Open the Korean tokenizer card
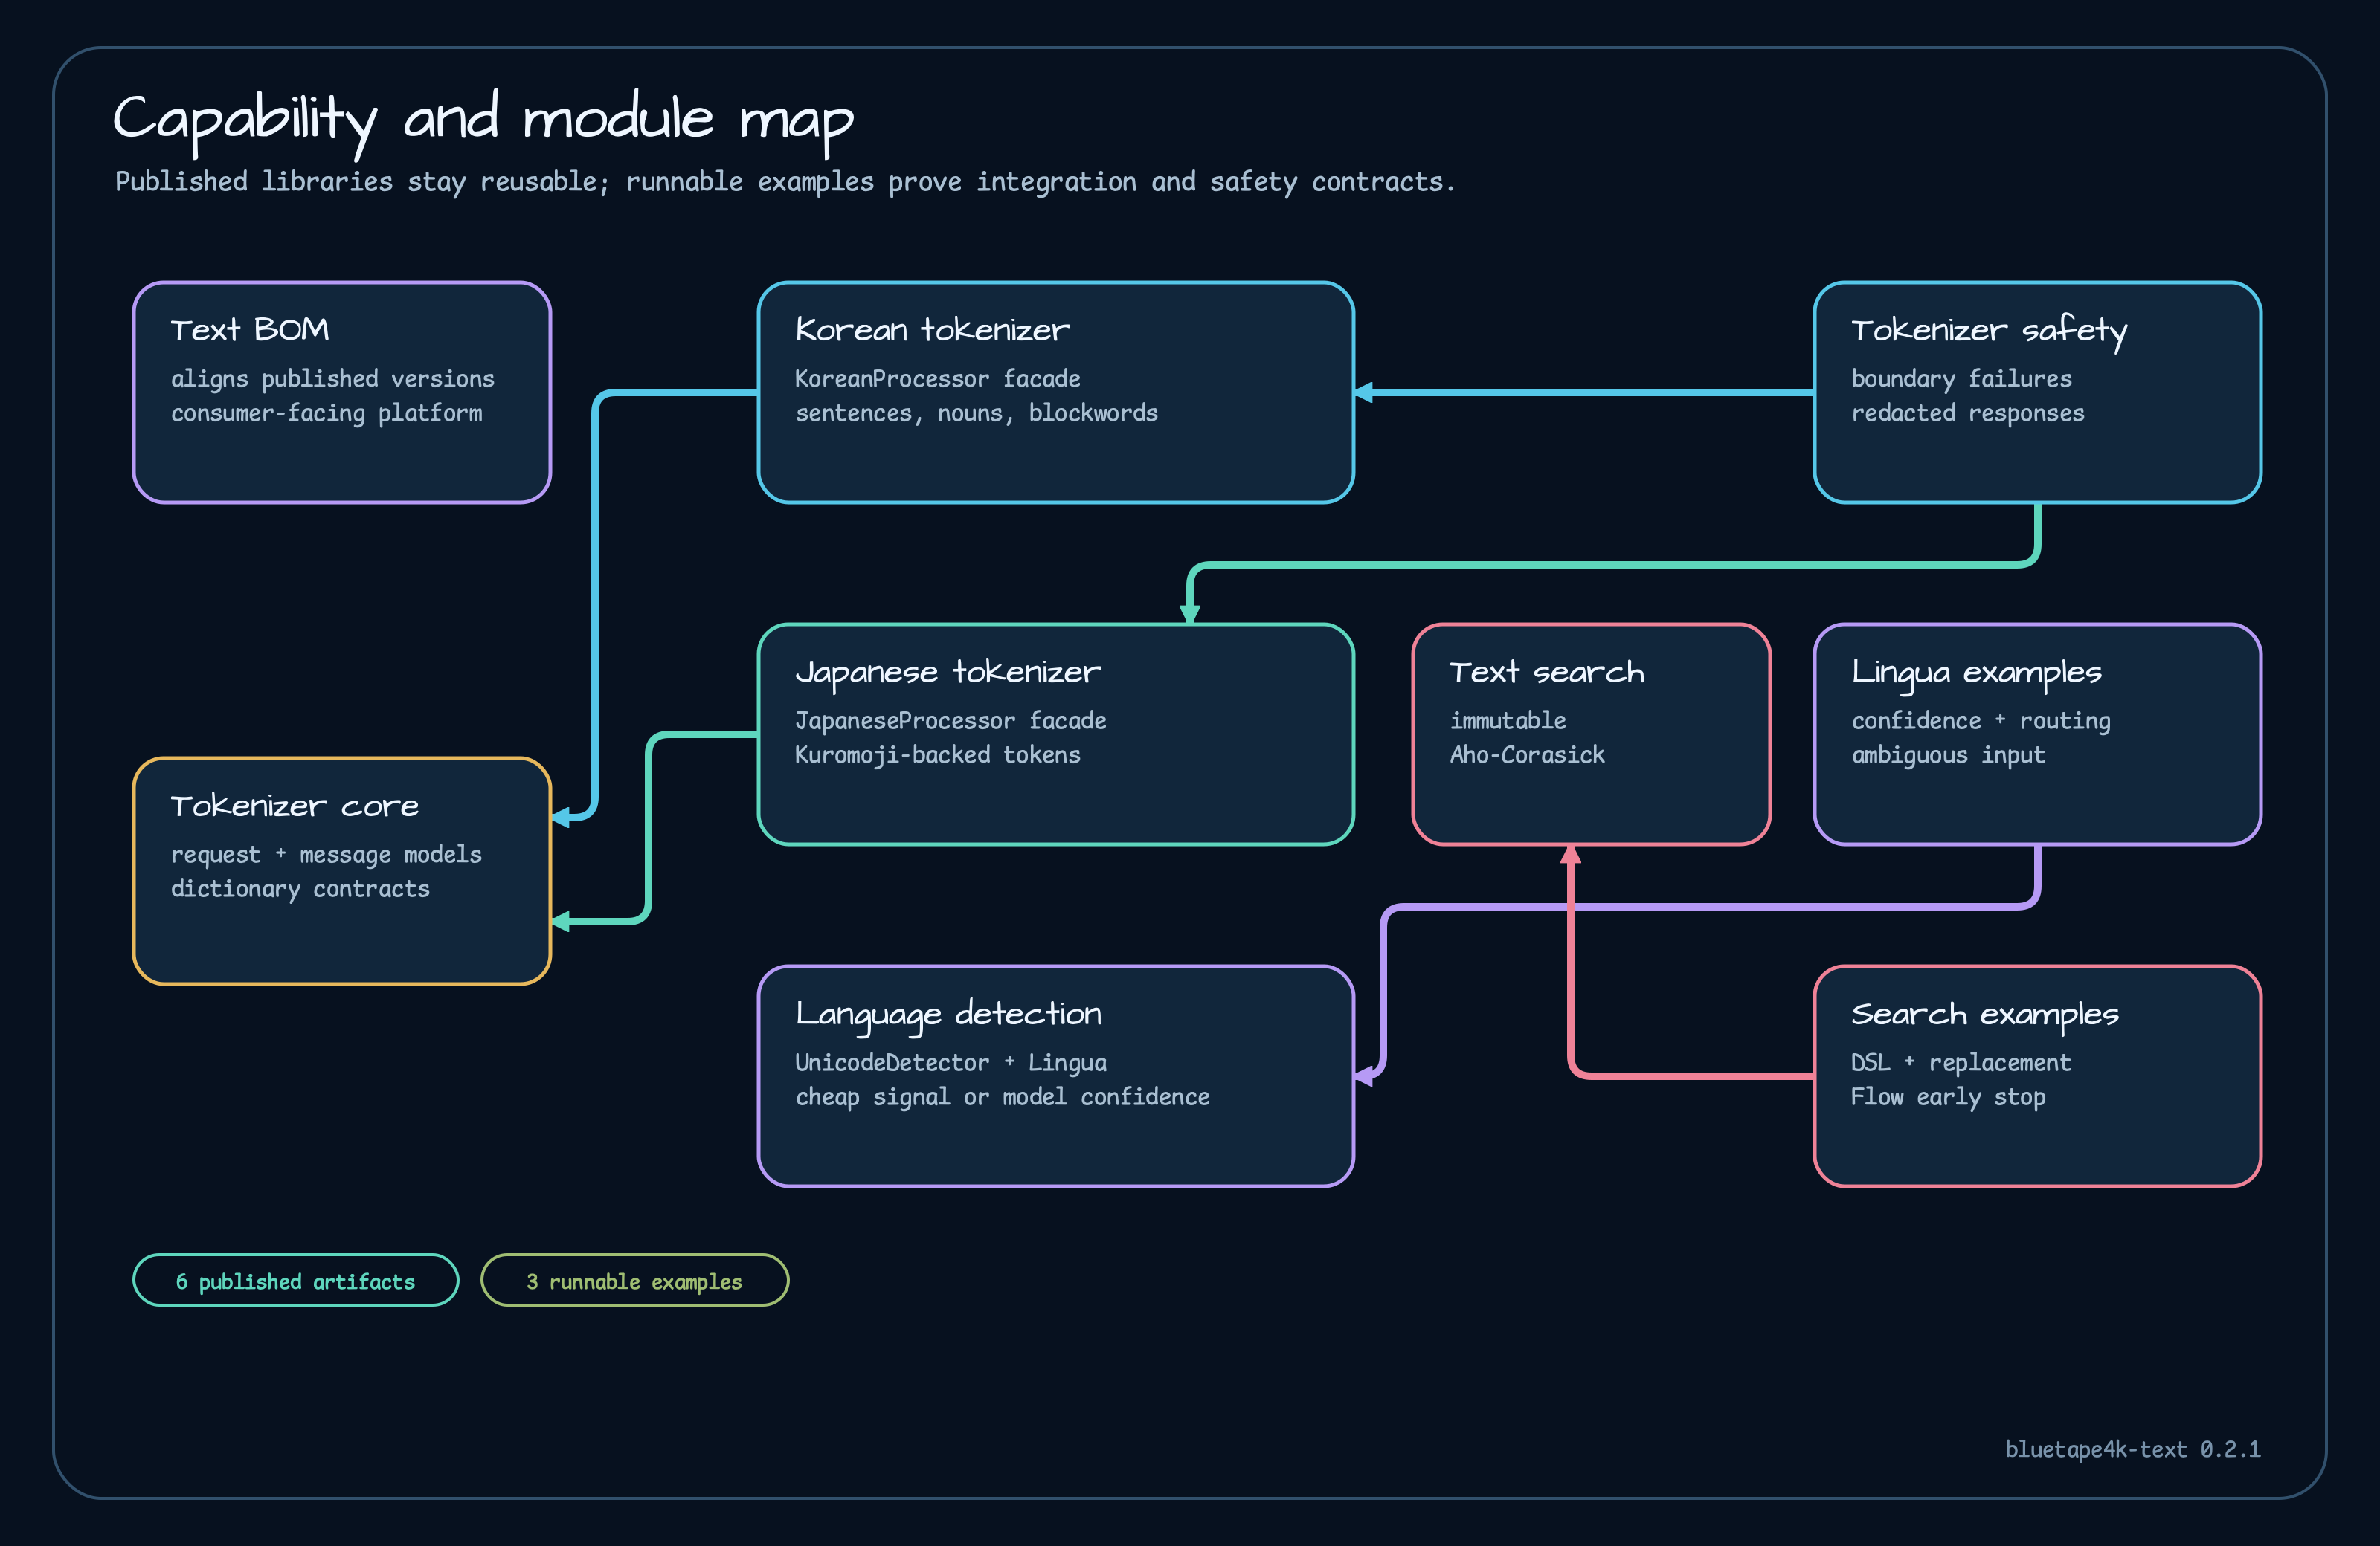Viewport: 2380px width, 1546px height. (1056, 392)
